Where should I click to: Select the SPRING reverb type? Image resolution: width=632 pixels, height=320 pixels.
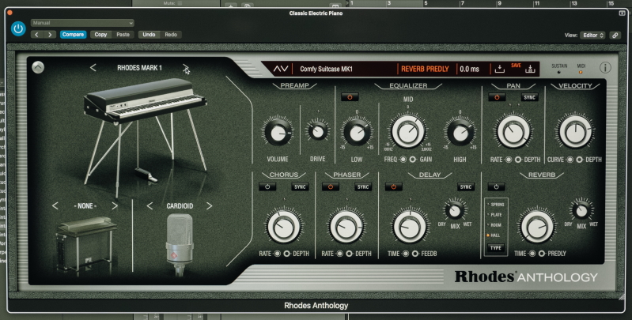[495, 205]
